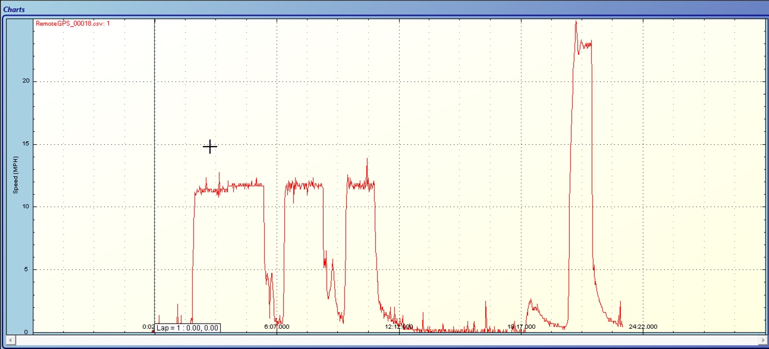
Task: Click the Speed (MPH) axis title
Action: tap(16, 175)
